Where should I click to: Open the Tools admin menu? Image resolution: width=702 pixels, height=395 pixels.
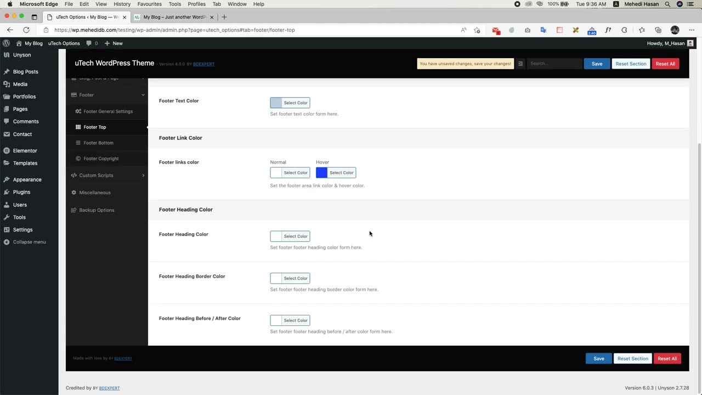(x=19, y=217)
